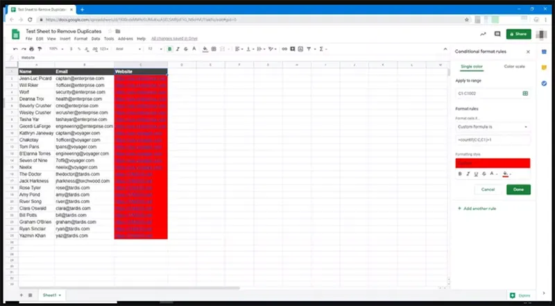Open the text rotation dropdown

coord(273,49)
